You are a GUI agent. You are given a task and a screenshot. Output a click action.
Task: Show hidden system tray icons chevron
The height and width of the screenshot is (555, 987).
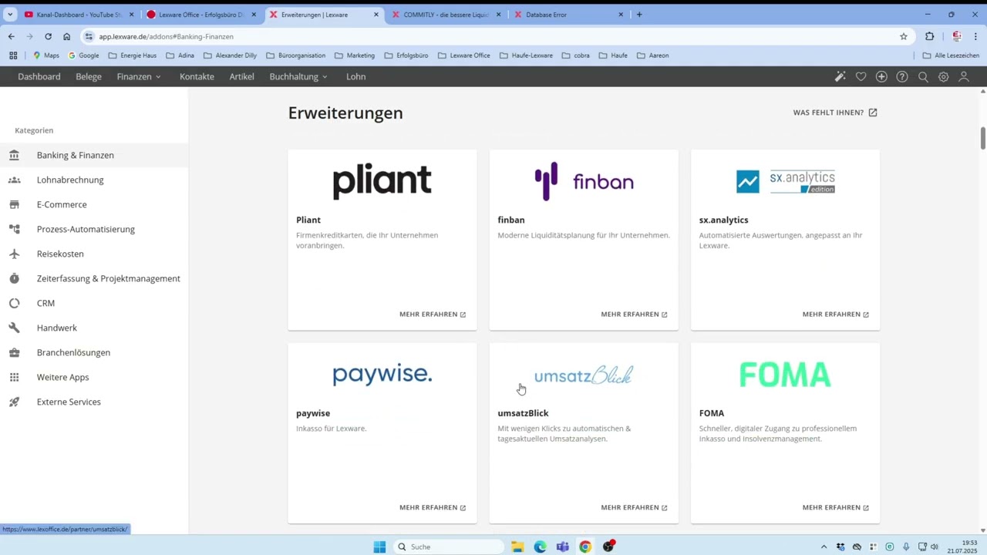tap(824, 547)
